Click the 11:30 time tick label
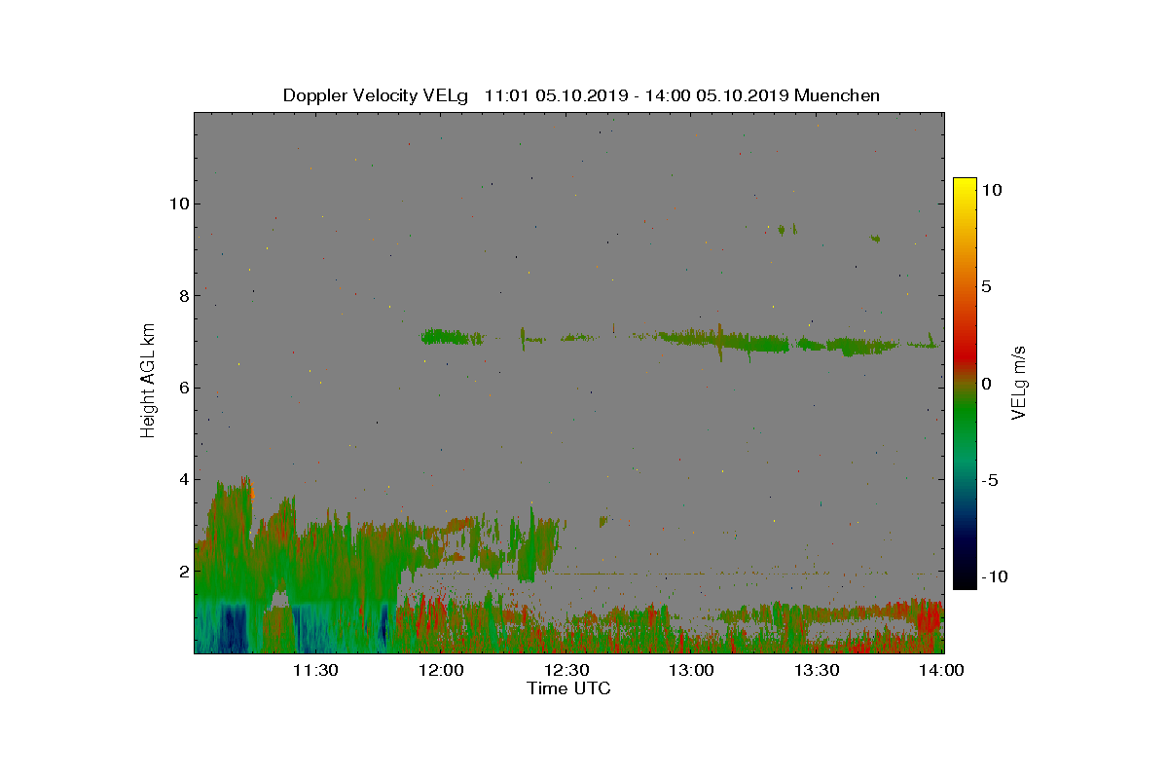The height and width of the screenshot is (779, 1168). [x=314, y=670]
